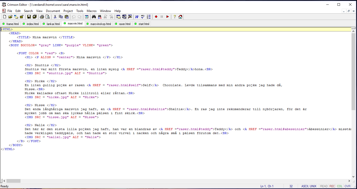Click the document icon left of File menu

(3, 11)
